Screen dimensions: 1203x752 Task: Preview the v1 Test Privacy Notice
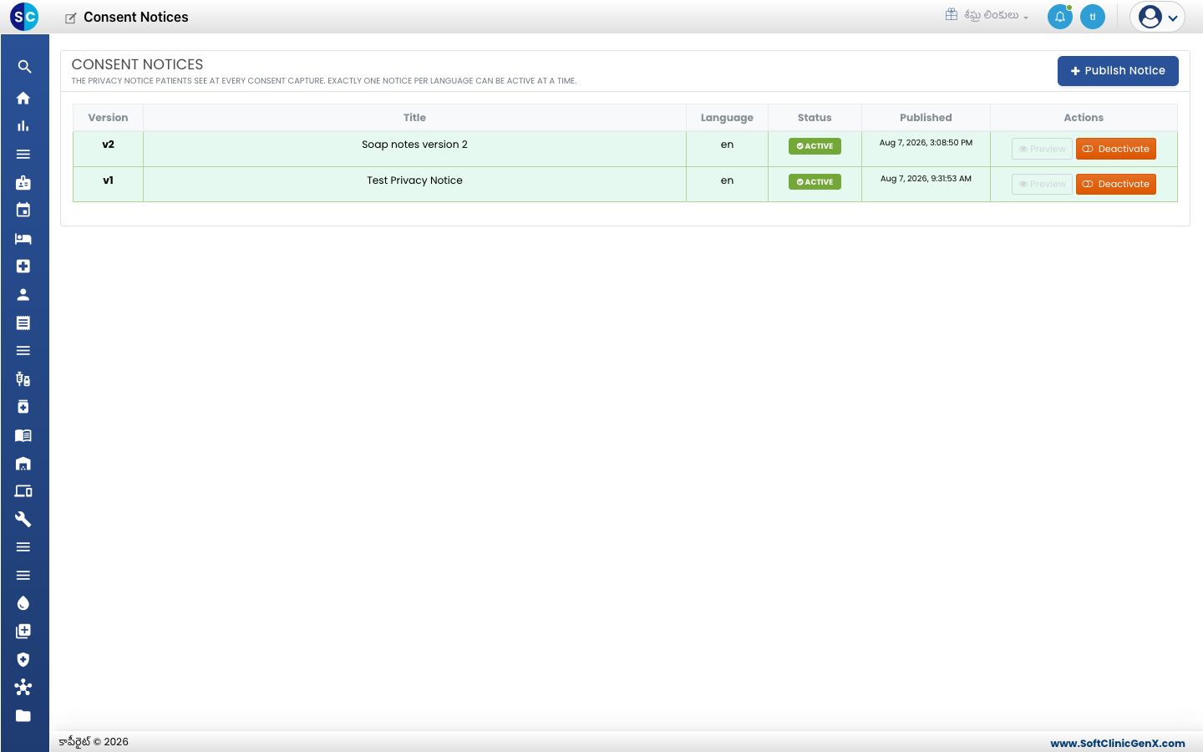(1042, 184)
